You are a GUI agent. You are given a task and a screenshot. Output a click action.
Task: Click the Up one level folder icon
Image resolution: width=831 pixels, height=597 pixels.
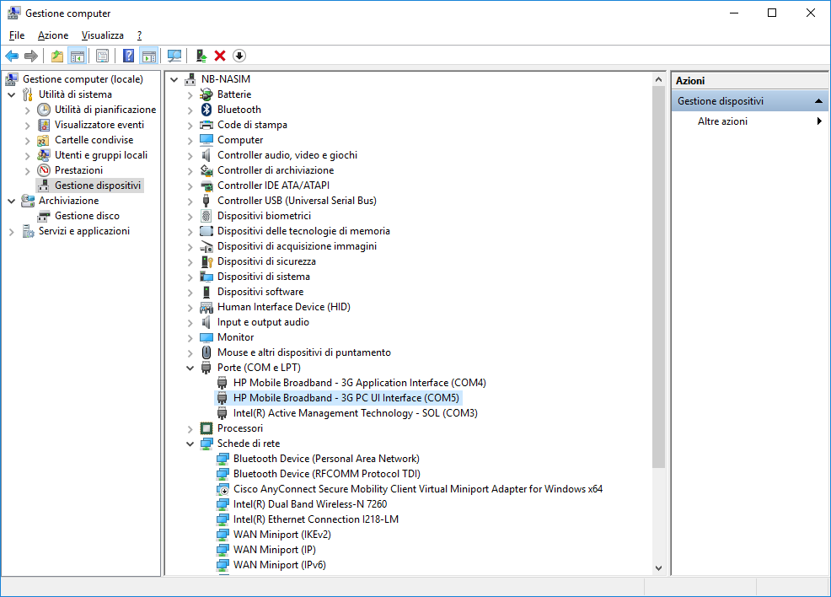click(x=57, y=56)
